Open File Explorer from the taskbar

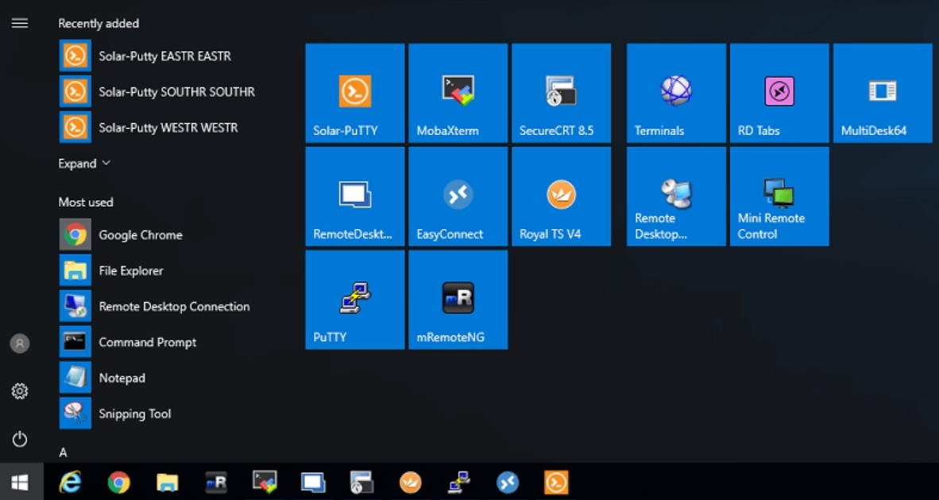tap(167, 482)
